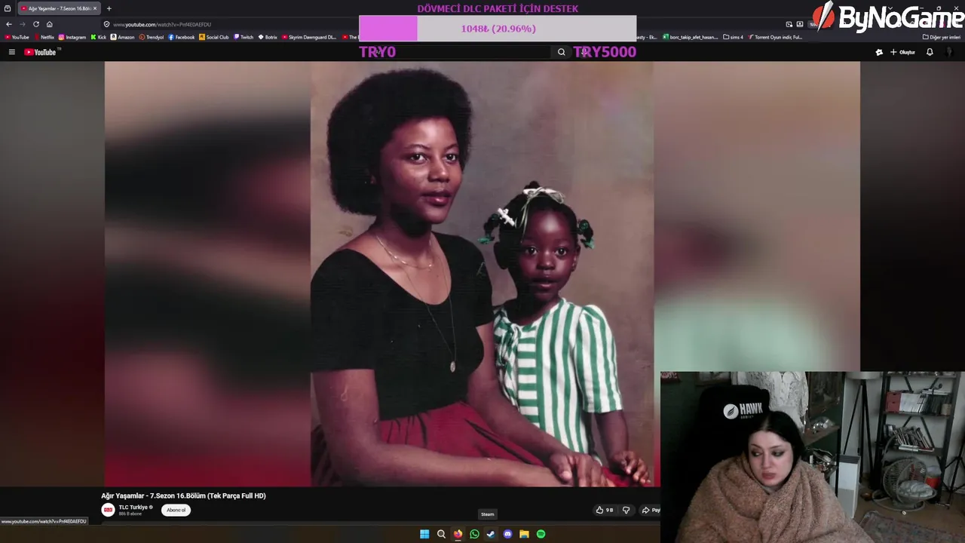Go forward with the browser forward arrow
The width and height of the screenshot is (965, 543).
coord(22,24)
